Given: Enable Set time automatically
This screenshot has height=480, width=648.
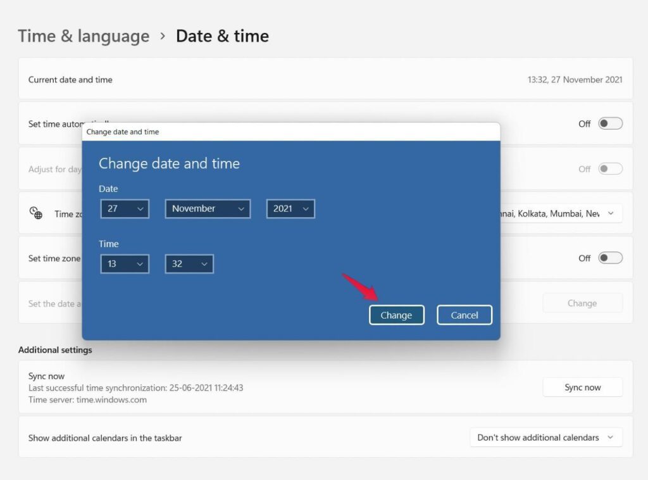Looking at the screenshot, I should pyautogui.click(x=609, y=123).
